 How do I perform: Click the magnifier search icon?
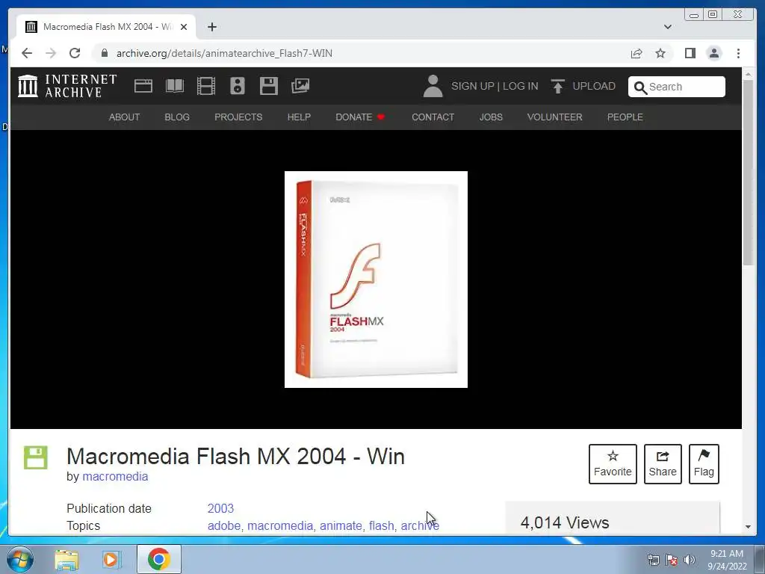pos(640,87)
